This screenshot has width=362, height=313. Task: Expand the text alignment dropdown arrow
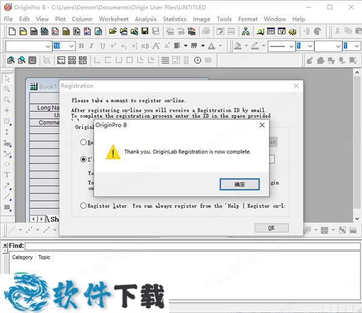186,46
